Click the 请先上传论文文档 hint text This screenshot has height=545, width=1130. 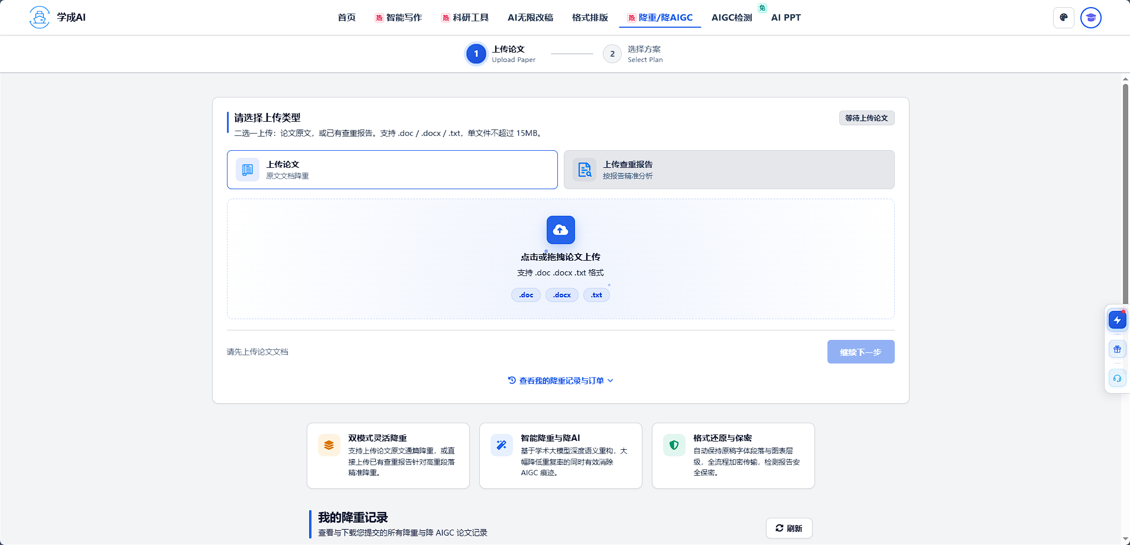point(258,352)
